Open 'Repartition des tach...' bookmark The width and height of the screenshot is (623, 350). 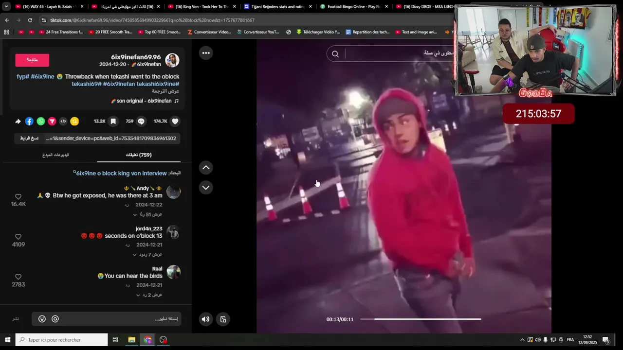point(367,32)
